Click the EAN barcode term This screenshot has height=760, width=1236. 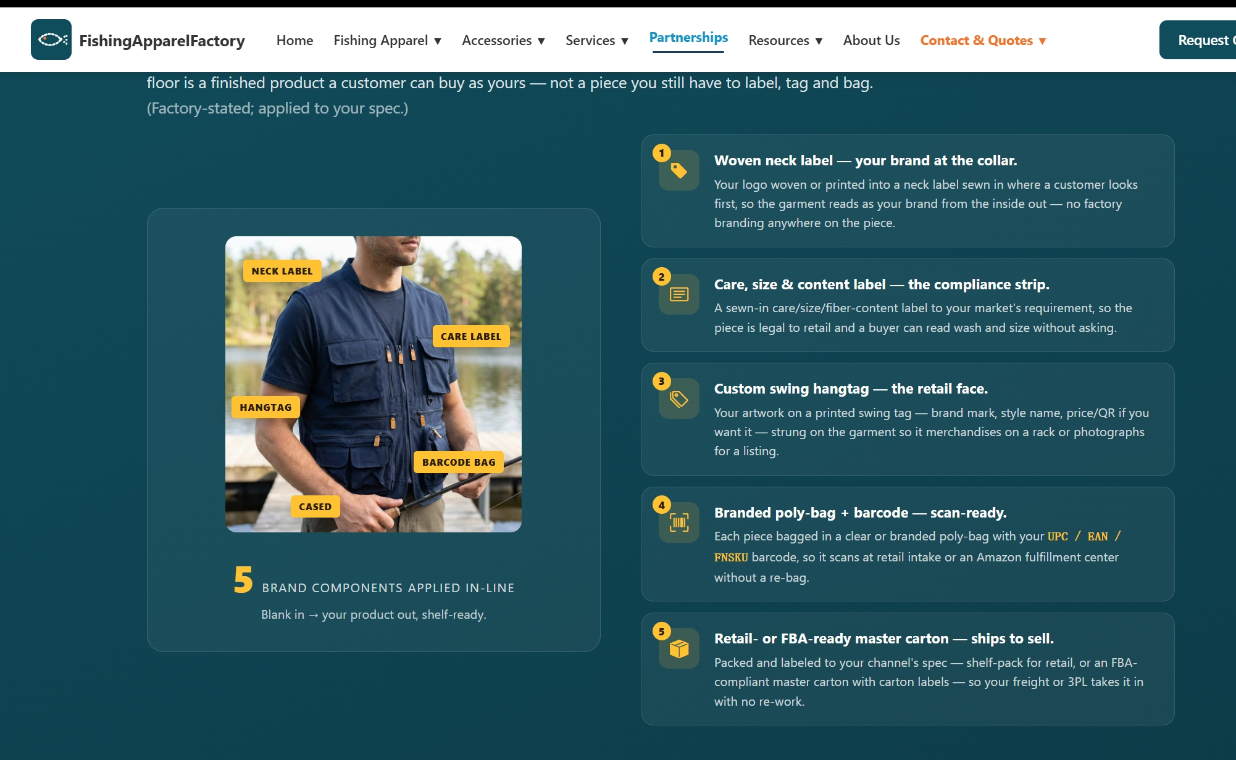[1098, 537]
